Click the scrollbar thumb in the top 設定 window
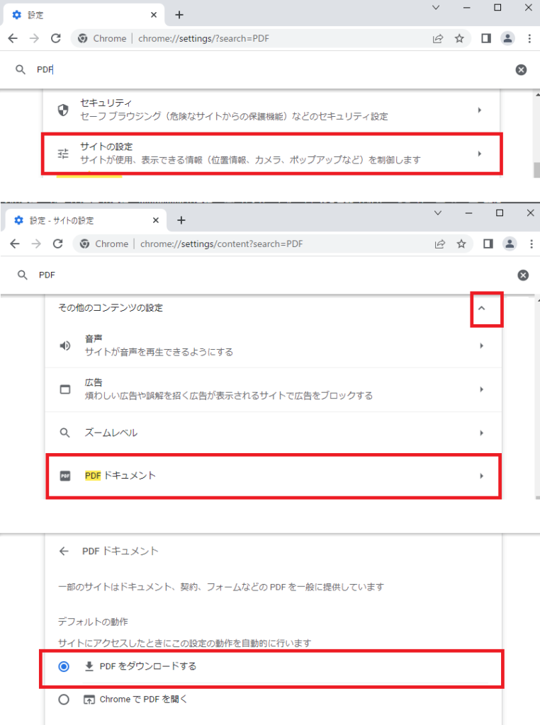The image size is (540, 725). (536, 170)
